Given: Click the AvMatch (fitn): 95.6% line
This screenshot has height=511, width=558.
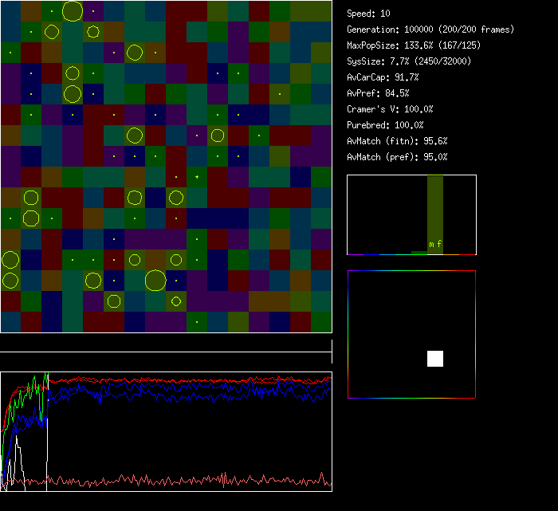Looking at the screenshot, I should [397, 141].
